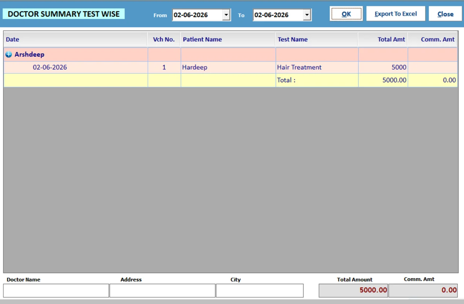Focus the City input field
The width and height of the screenshot is (464, 304).
coord(260,290)
